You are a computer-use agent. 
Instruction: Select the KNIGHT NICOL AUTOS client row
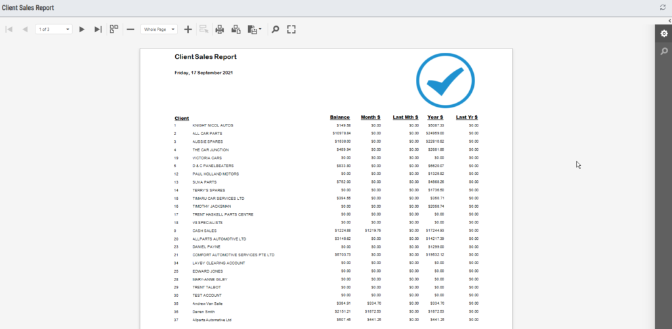[326, 125]
